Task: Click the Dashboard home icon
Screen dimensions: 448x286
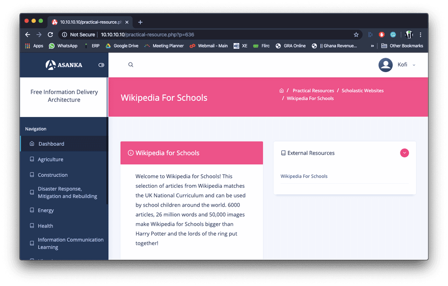Action: coord(32,143)
